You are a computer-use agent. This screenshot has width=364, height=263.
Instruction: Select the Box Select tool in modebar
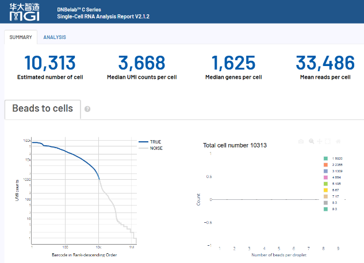click(328, 141)
